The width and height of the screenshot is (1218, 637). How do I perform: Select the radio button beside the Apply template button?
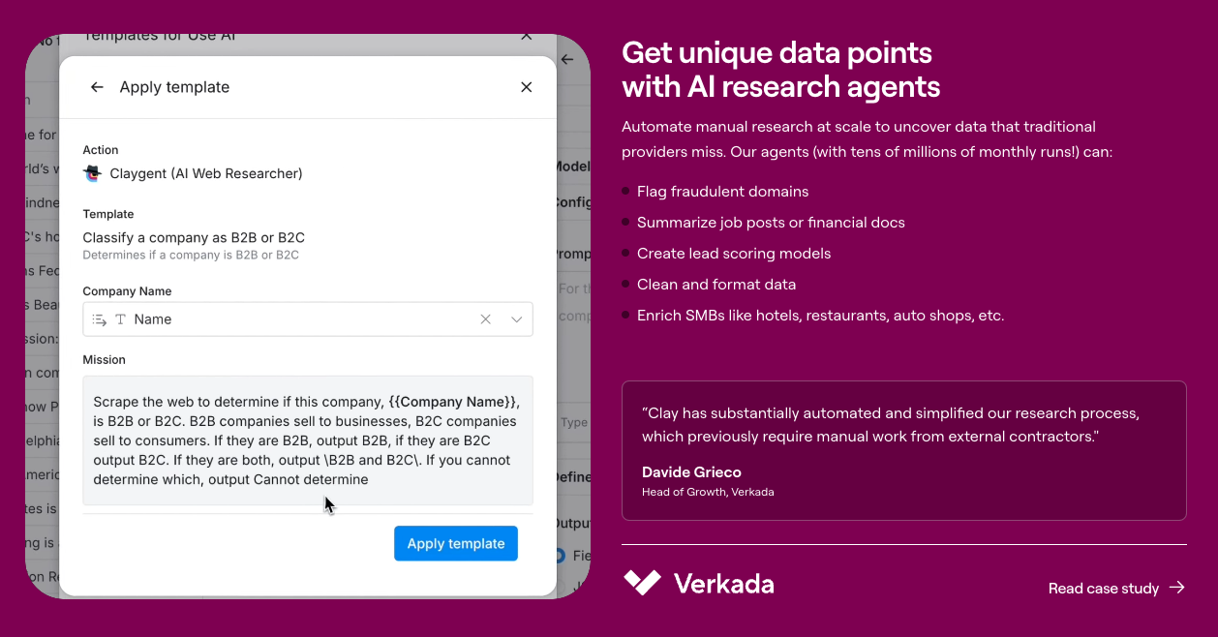coord(560,556)
